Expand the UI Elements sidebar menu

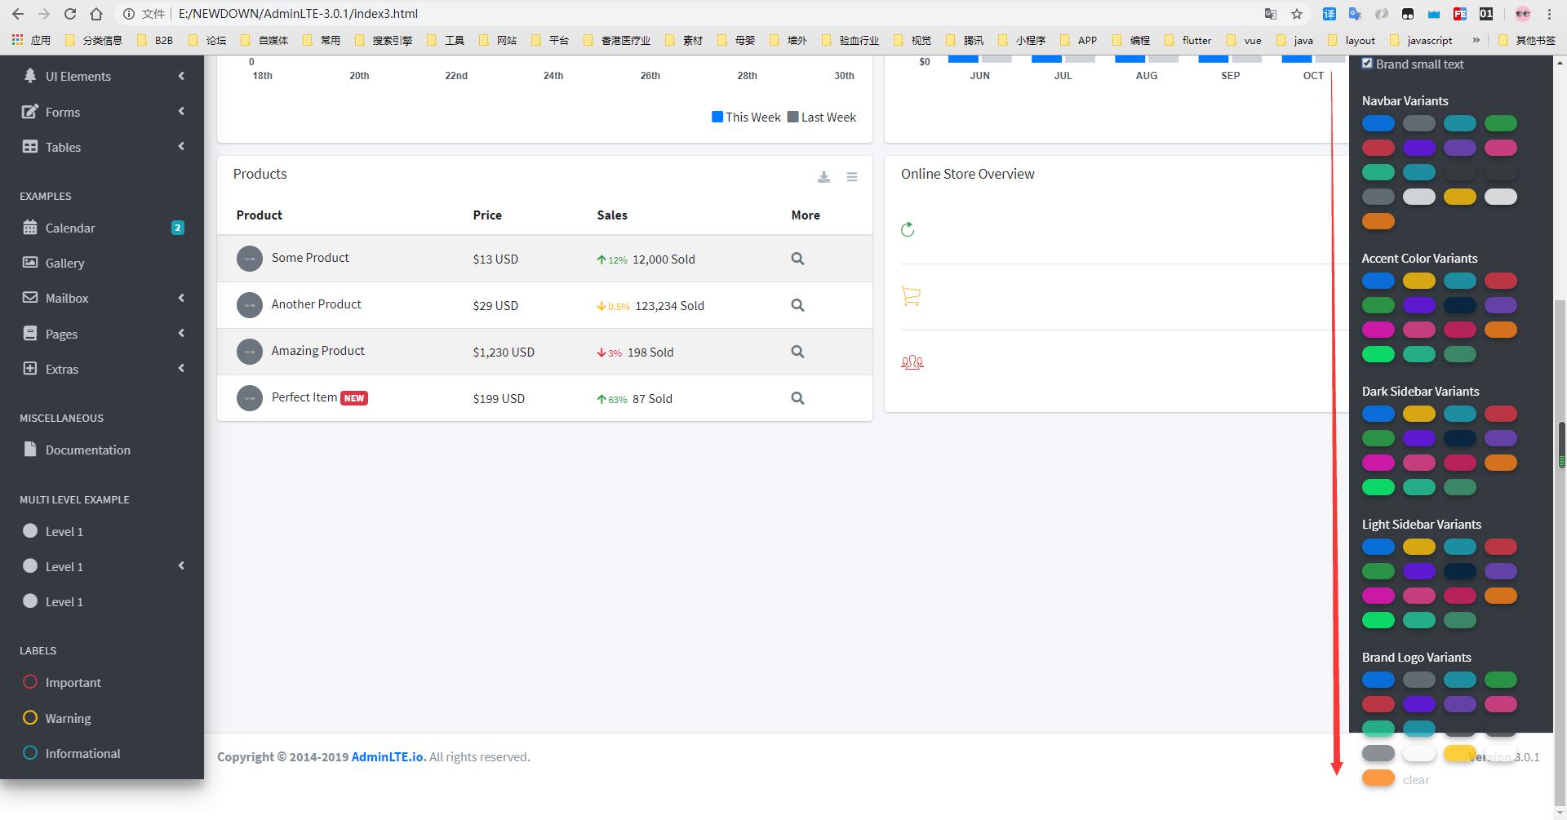pos(78,76)
